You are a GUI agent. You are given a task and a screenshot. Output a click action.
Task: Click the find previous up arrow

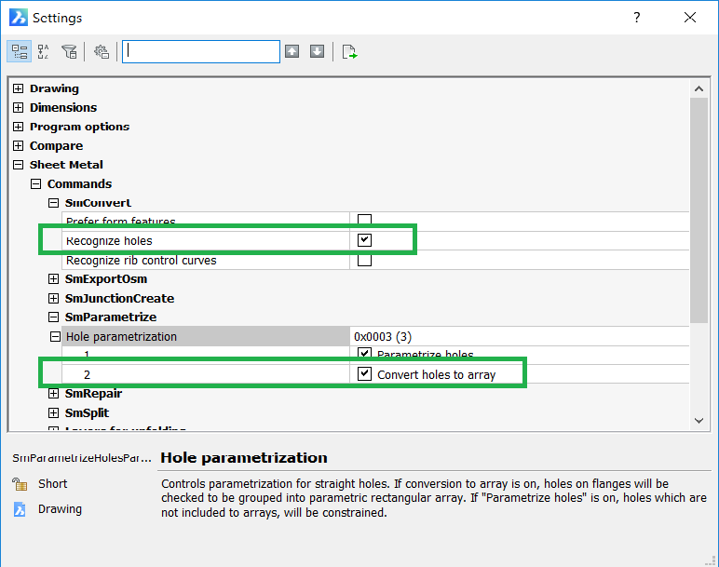pos(292,51)
